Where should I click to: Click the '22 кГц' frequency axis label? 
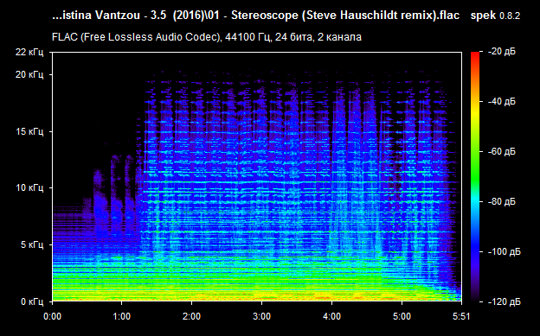pyautogui.click(x=29, y=53)
